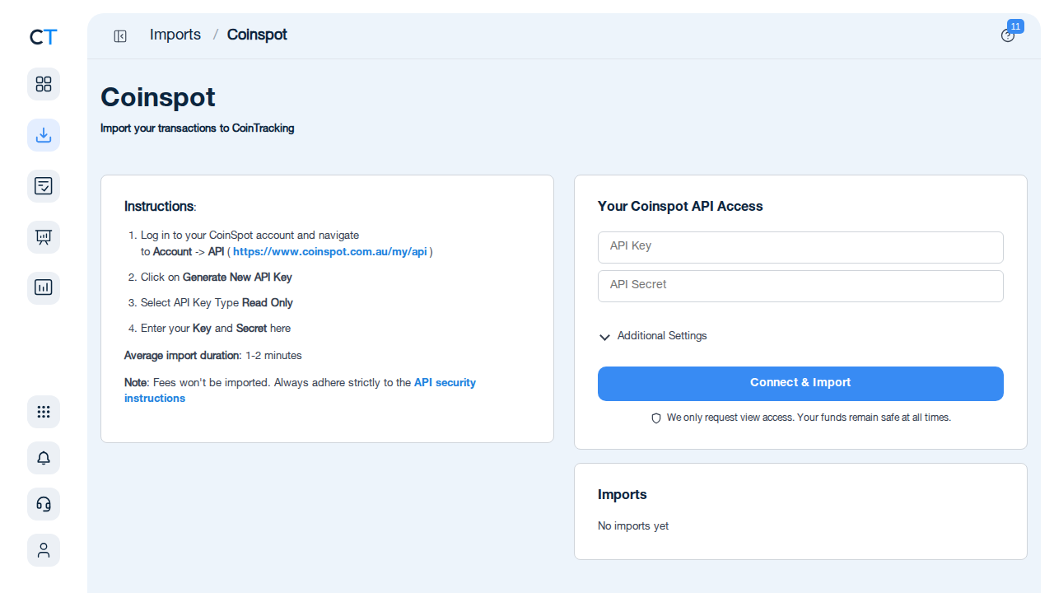Open the user account icon

coord(44,550)
